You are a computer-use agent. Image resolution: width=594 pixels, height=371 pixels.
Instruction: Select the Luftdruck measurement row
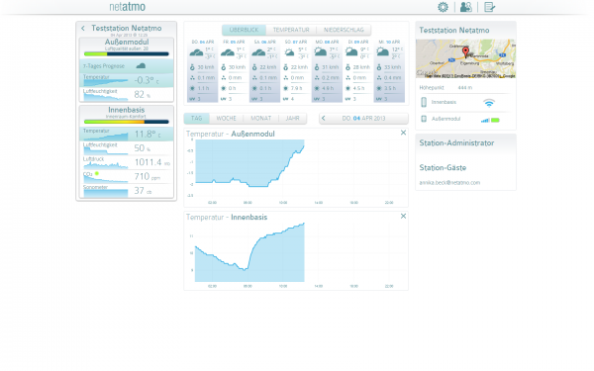(x=127, y=162)
